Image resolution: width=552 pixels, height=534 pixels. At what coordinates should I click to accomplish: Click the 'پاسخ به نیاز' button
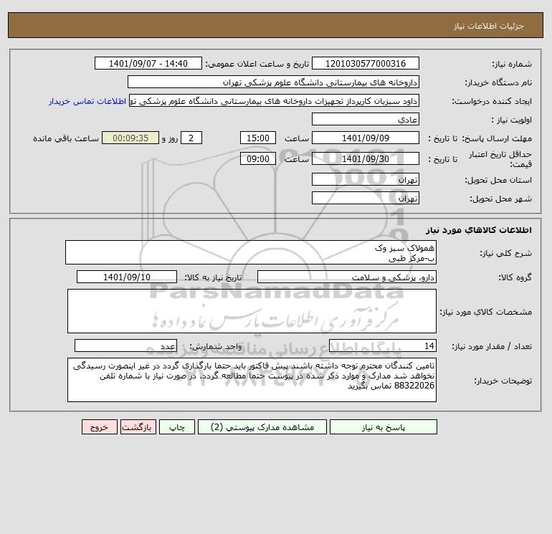point(383,427)
